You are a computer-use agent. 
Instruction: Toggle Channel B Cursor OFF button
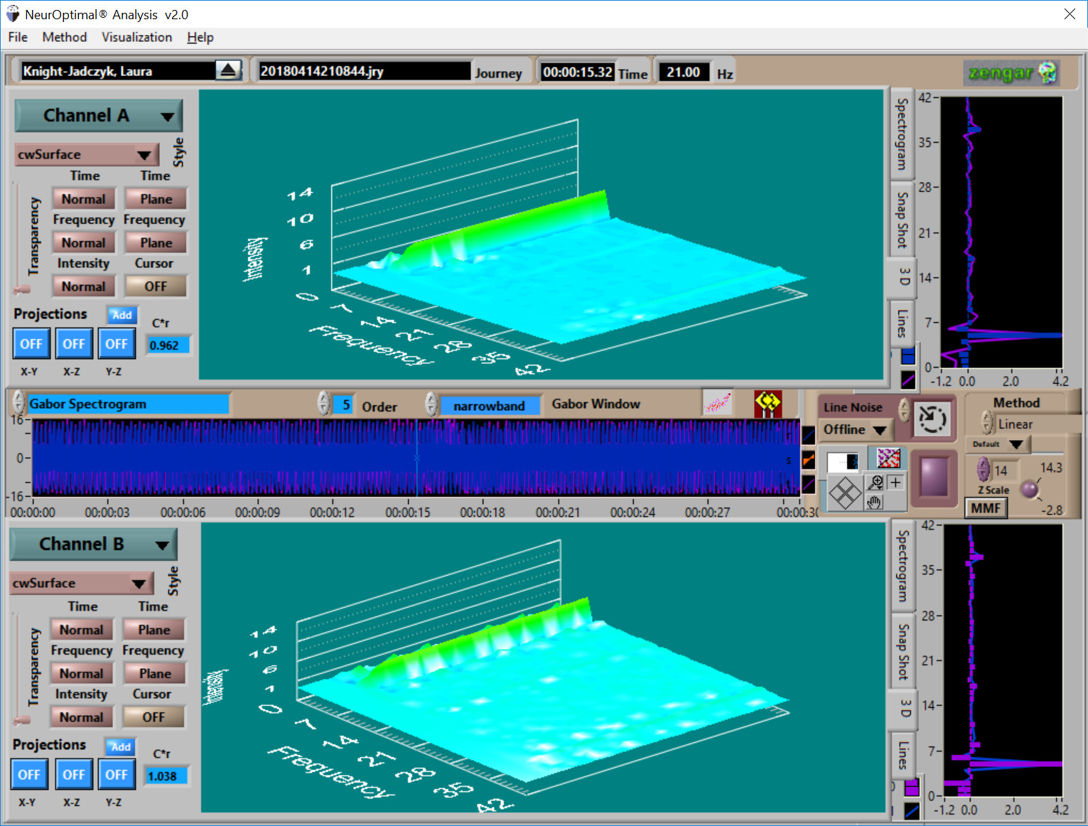point(153,717)
